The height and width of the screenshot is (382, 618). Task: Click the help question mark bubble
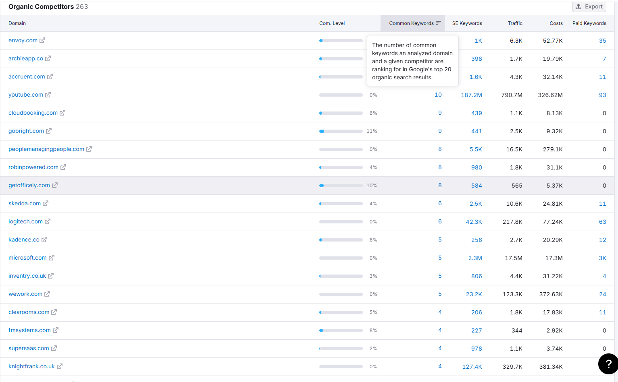(608, 364)
